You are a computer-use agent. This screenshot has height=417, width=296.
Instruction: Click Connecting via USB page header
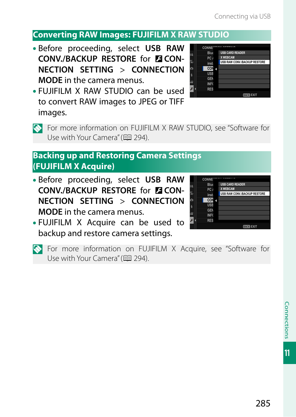click(x=243, y=16)
